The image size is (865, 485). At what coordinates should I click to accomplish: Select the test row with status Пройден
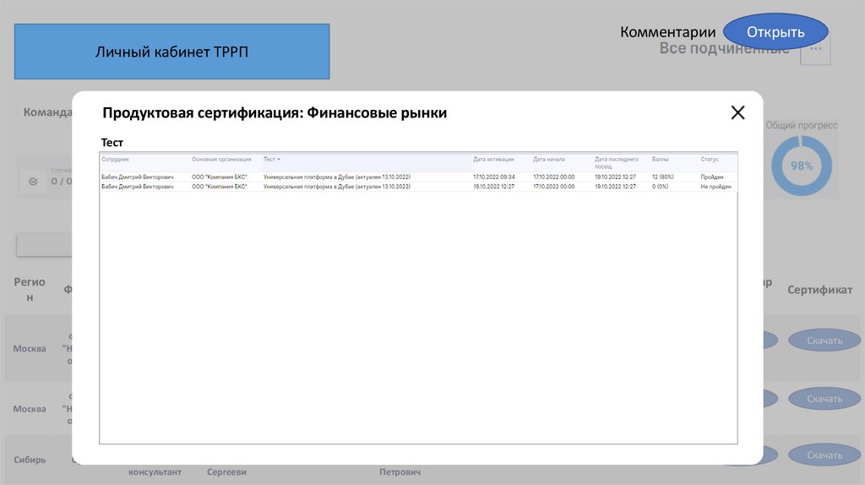pyautogui.click(x=418, y=177)
